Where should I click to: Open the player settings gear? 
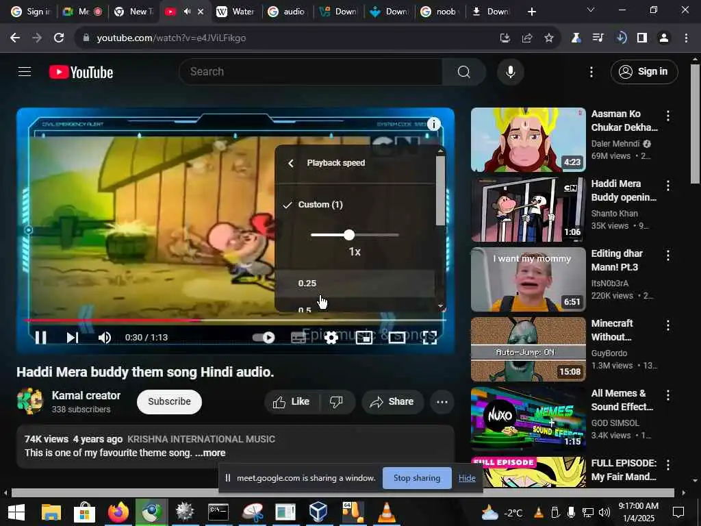pyautogui.click(x=331, y=338)
